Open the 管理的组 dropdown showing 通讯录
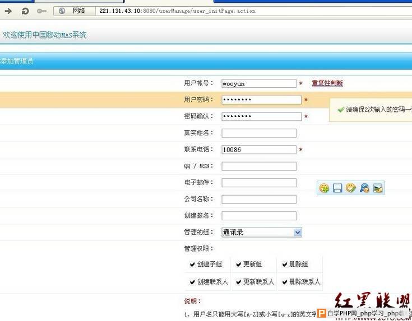 262,232
